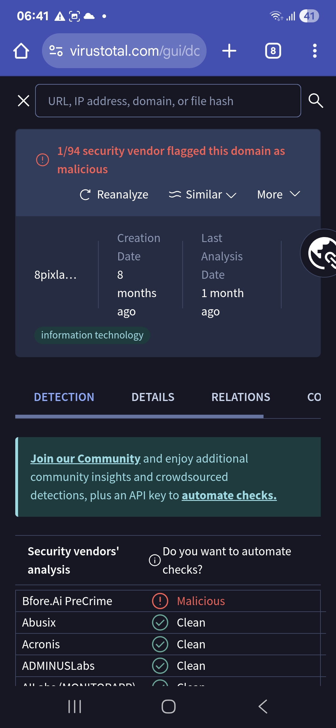Select the DETECTION tab
Image resolution: width=336 pixels, height=728 pixels.
tap(64, 397)
